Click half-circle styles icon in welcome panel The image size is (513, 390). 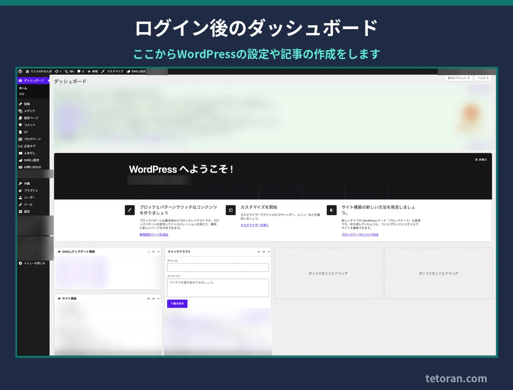point(332,210)
